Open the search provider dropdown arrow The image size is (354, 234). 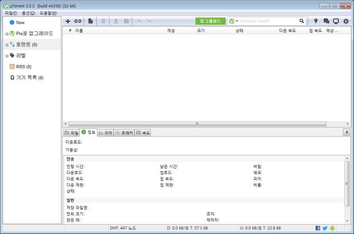coord(237,21)
